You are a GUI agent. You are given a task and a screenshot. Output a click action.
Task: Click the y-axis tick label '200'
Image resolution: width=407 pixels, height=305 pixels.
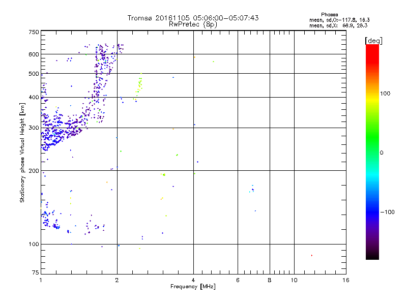pos(34,171)
